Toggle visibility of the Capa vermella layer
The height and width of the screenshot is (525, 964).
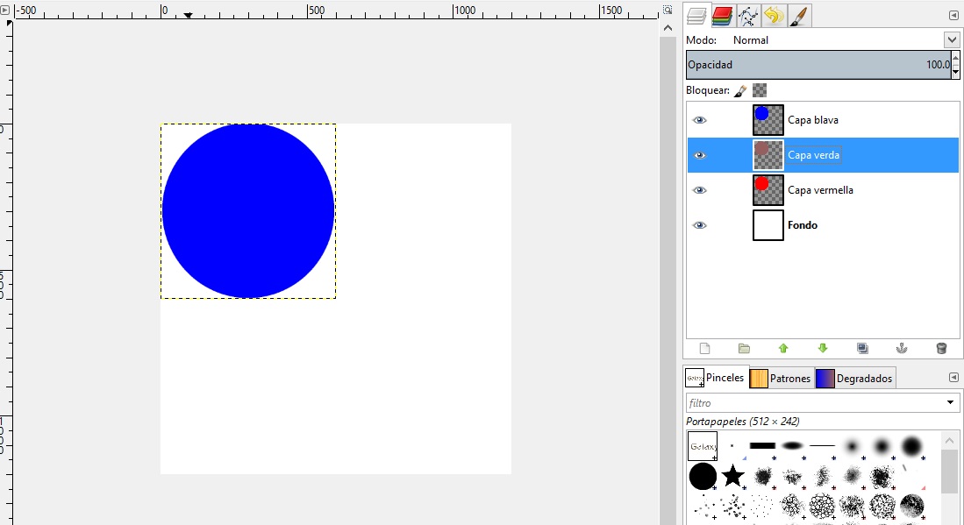click(x=699, y=190)
